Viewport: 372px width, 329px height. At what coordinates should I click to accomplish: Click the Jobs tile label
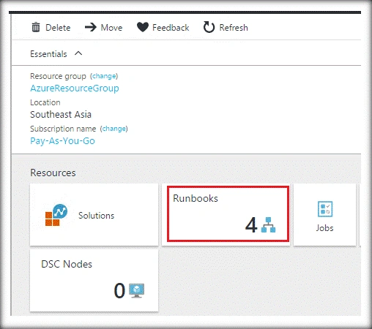pos(324,228)
